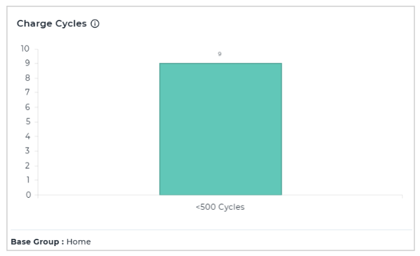Click the Charge Cycles info icon

(95, 24)
